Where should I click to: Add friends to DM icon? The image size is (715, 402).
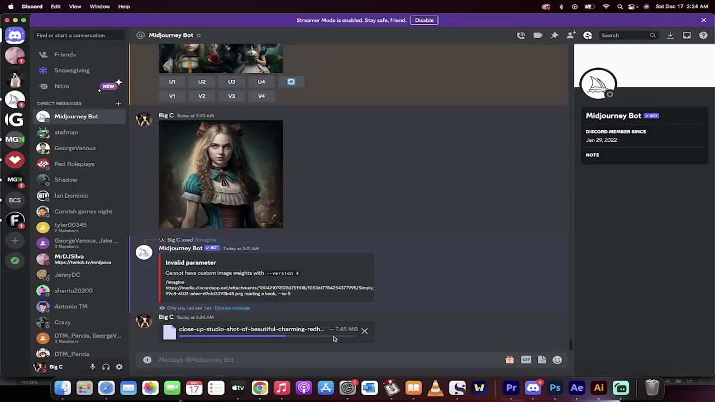(571, 35)
